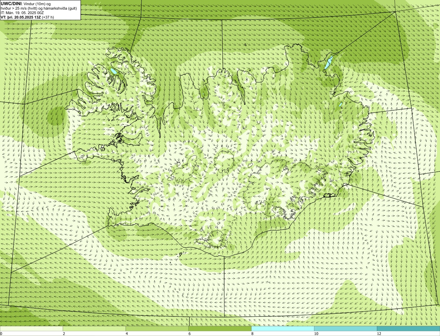This screenshot has height=336, width=440.
Task: Click the colorbar label '2'
Action: (64, 334)
